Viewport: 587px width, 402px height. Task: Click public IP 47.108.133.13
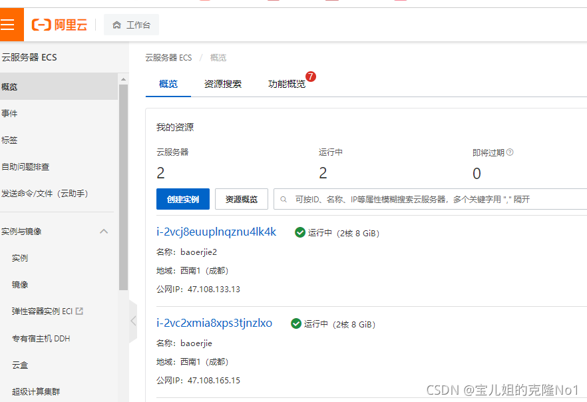pyautogui.click(x=214, y=290)
